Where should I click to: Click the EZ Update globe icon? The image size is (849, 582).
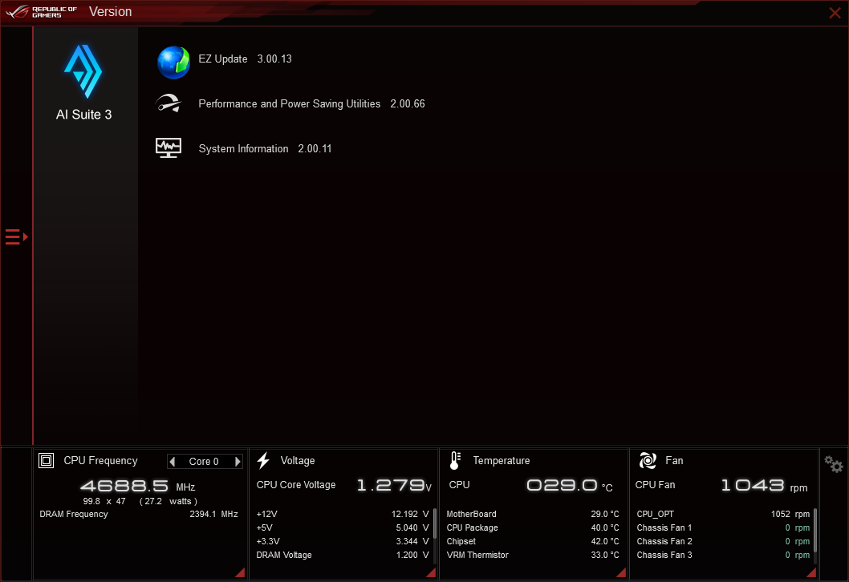(173, 63)
